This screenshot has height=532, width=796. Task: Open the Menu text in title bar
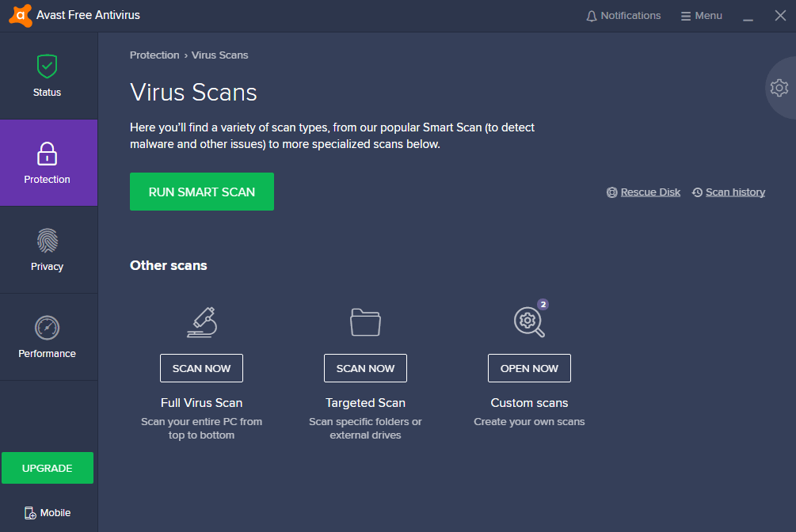(x=708, y=16)
